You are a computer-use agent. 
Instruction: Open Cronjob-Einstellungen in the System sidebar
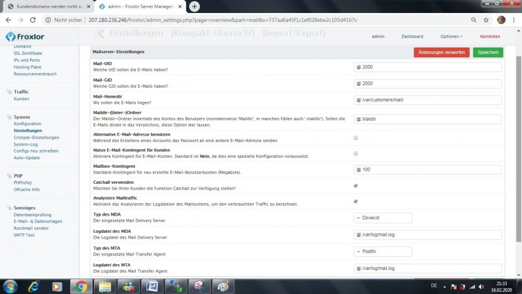pos(37,137)
